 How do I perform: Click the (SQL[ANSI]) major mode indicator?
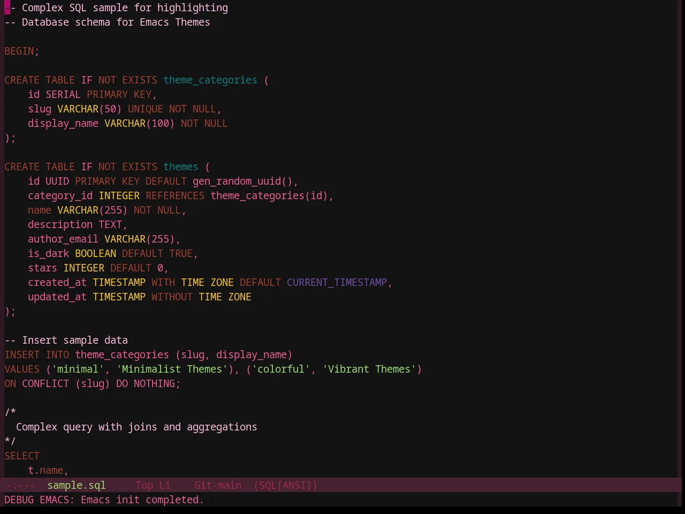[286, 485]
